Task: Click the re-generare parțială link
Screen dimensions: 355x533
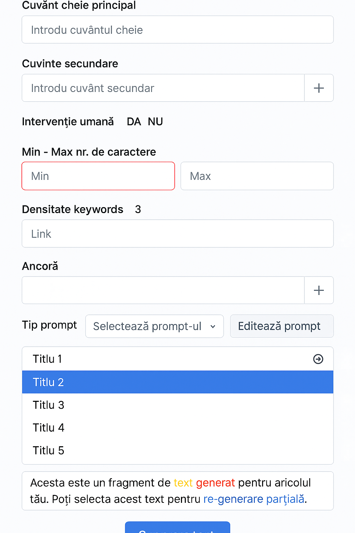Action: click(x=254, y=499)
